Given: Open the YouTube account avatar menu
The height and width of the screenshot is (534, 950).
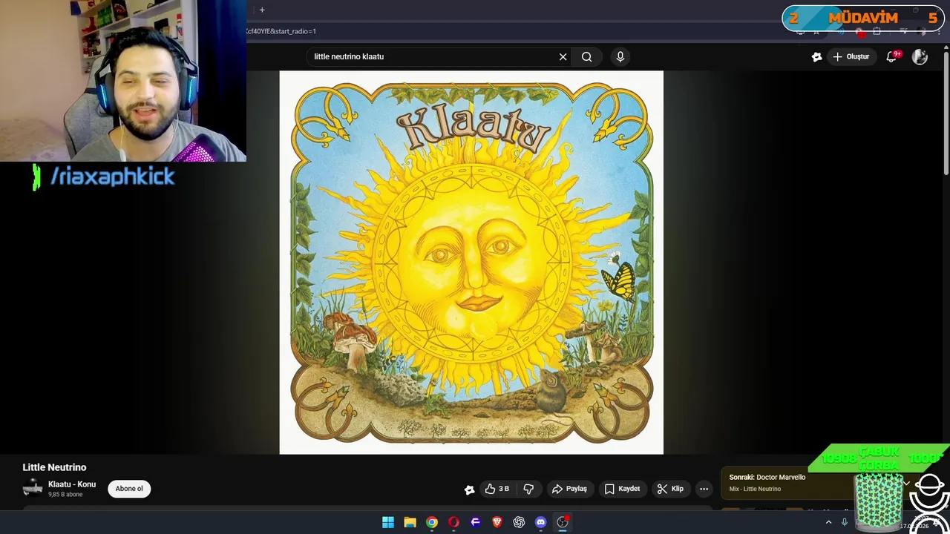Looking at the screenshot, I should [920, 56].
